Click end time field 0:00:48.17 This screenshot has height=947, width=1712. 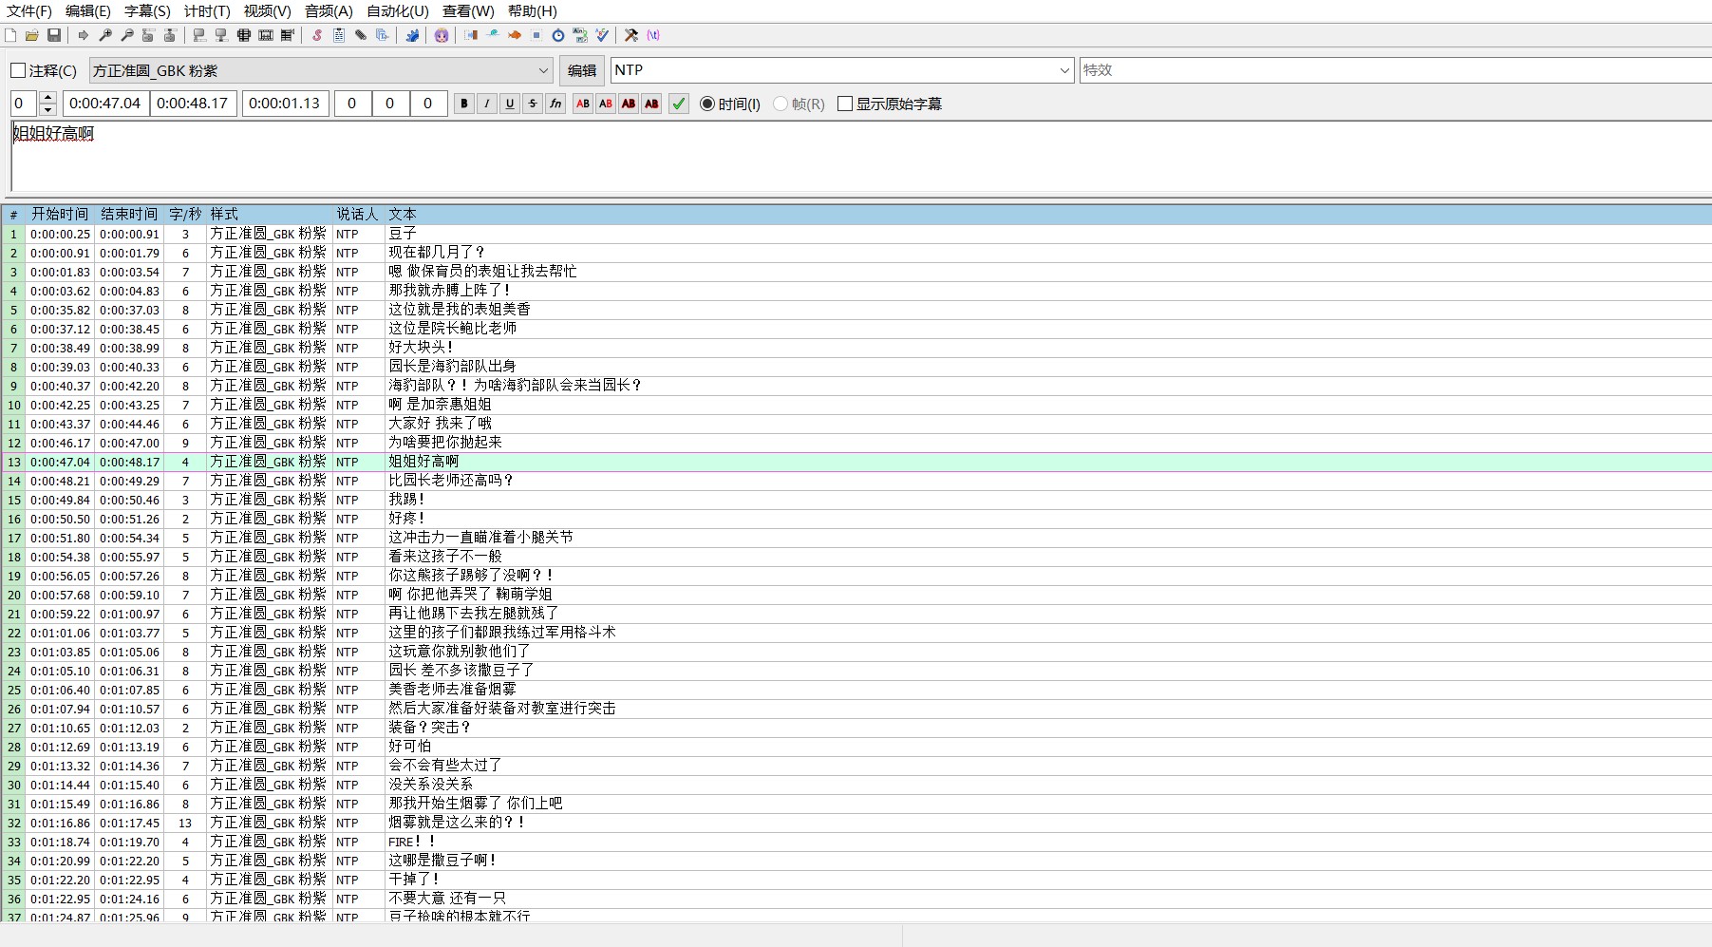(x=194, y=104)
